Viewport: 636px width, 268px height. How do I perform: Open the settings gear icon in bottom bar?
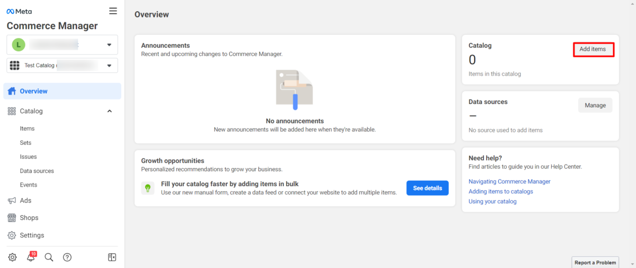click(x=12, y=257)
